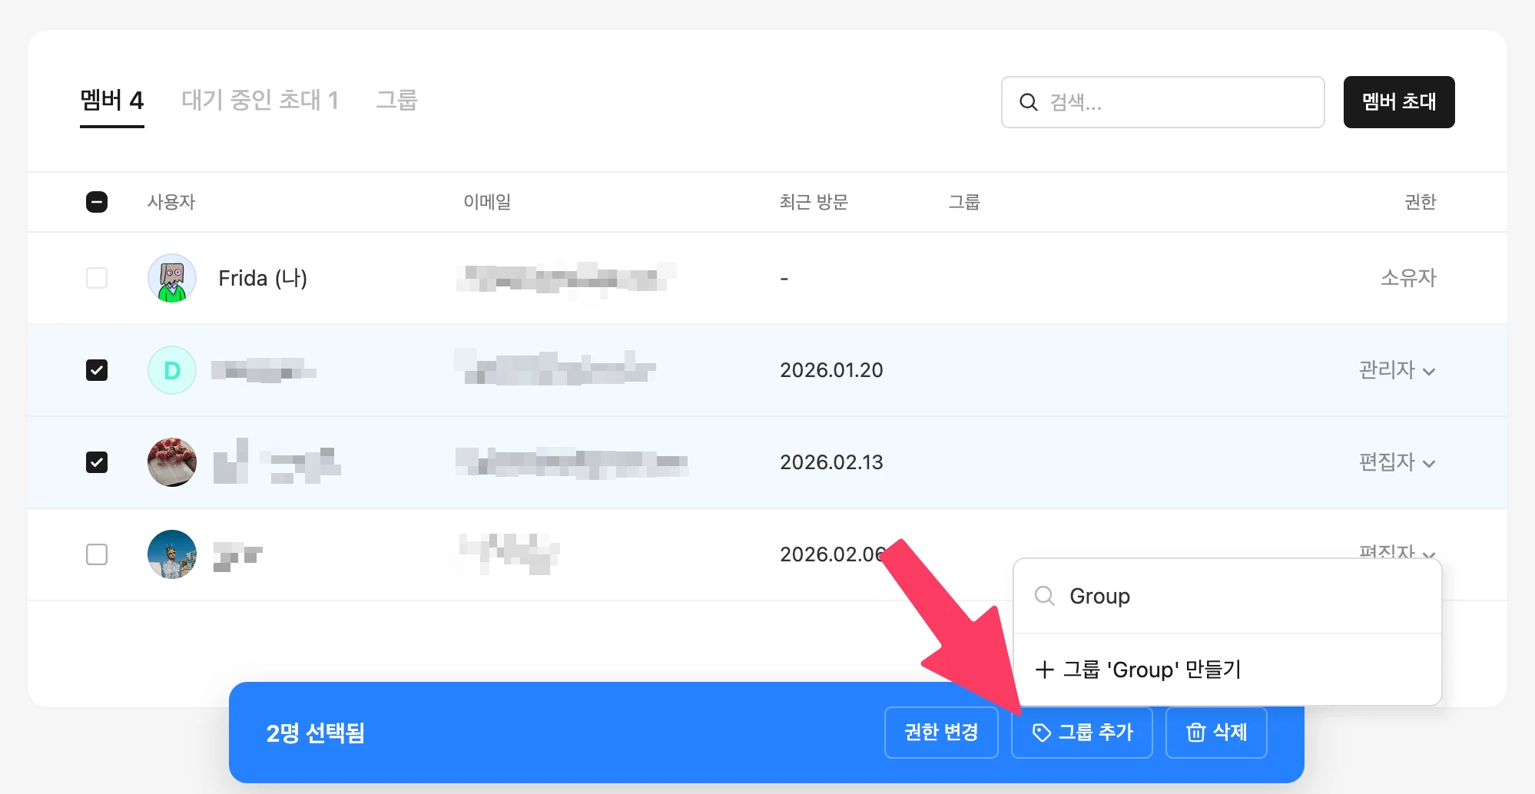The height and width of the screenshot is (794, 1535).
Task: Uncheck the checkbox for the 2026.01.20 member
Action: click(97, 370)
